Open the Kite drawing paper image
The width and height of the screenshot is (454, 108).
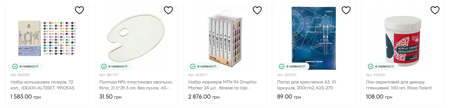(x=314, y=38)
